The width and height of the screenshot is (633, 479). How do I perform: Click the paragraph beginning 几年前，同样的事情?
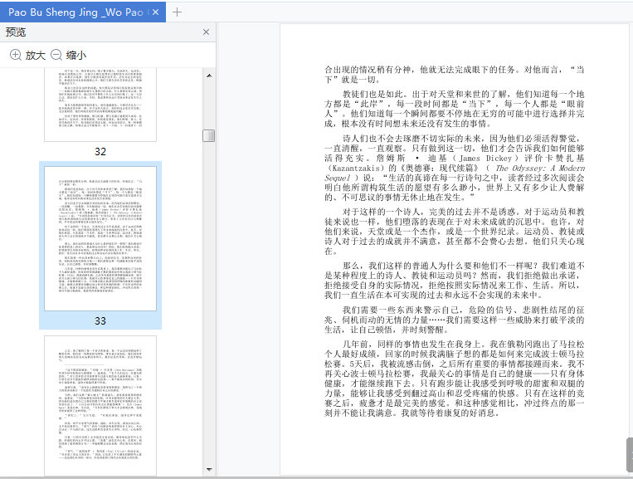454,379
